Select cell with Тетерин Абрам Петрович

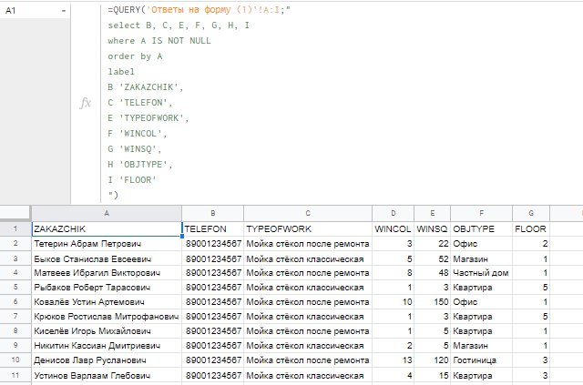106,244
